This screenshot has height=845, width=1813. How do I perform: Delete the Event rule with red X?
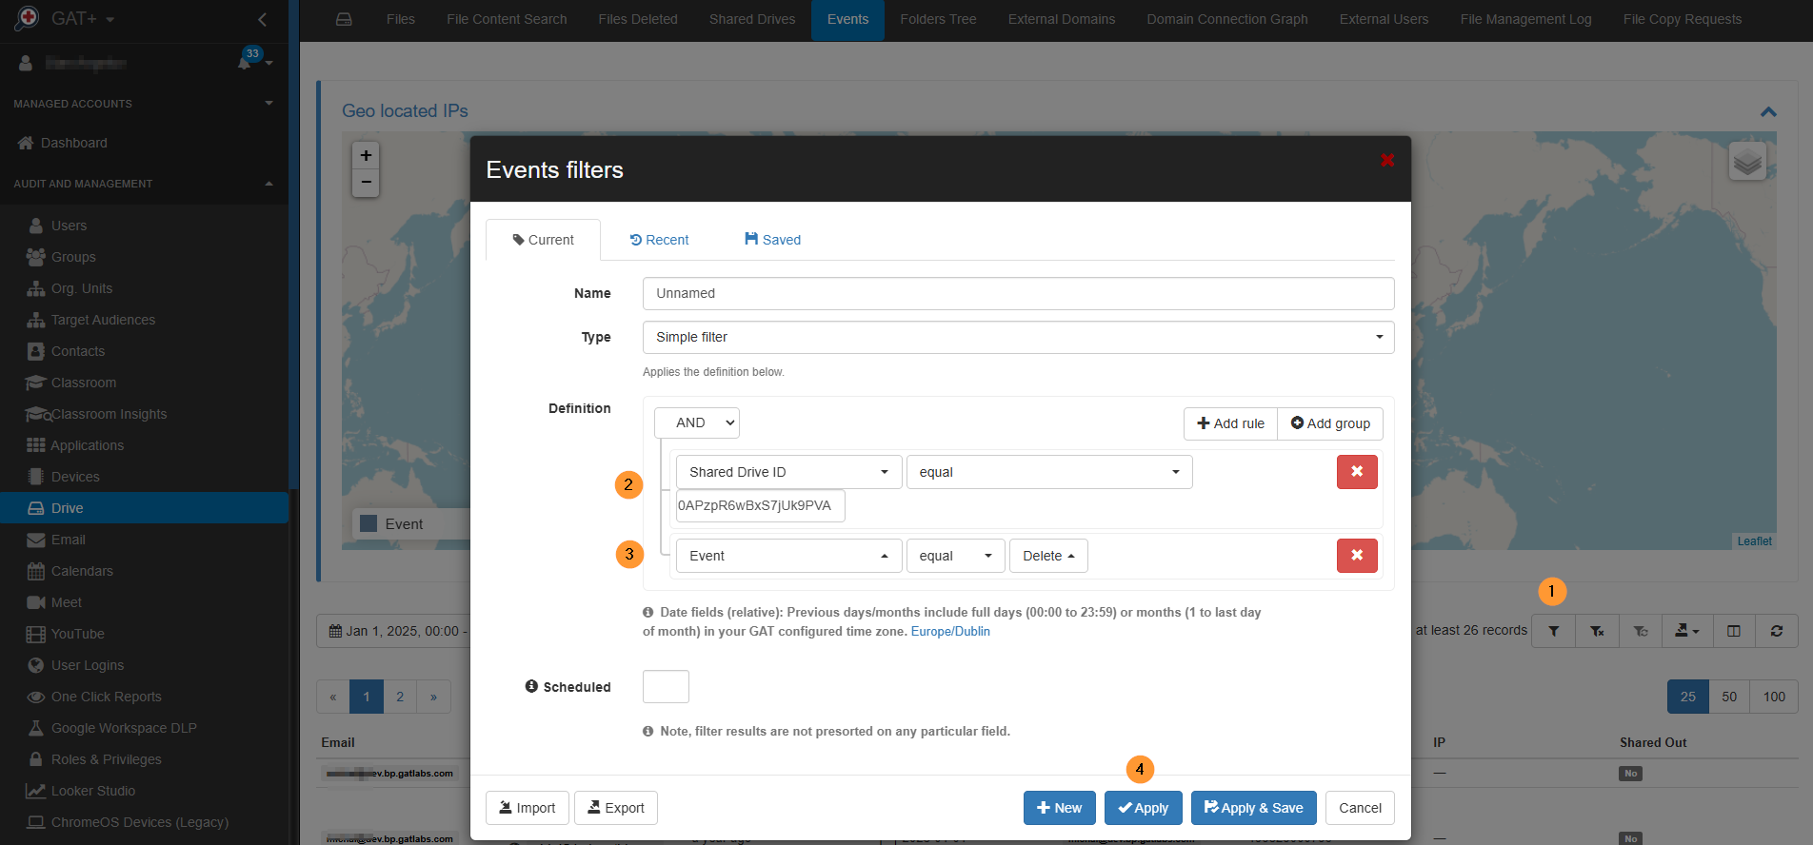tap(1356, 556)
